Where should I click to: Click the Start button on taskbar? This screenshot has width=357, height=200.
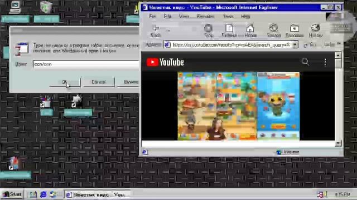tap(12, 194)
